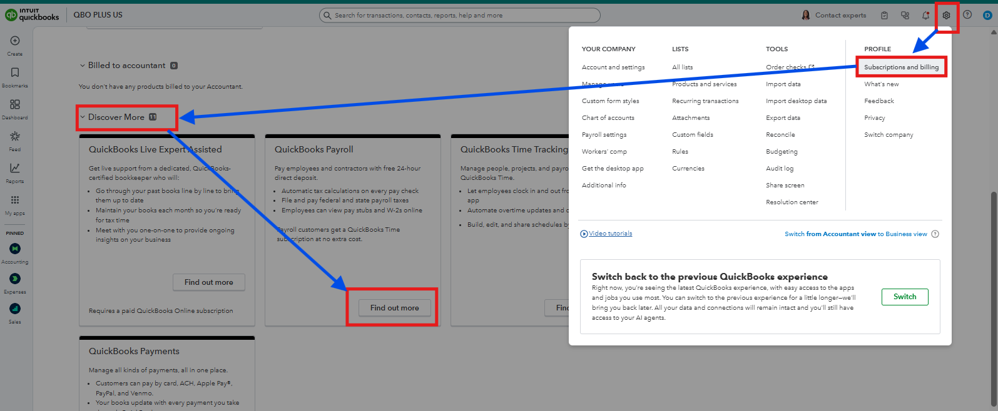Open Resolution center
998x411 pixels.
[x=792, y=202]
